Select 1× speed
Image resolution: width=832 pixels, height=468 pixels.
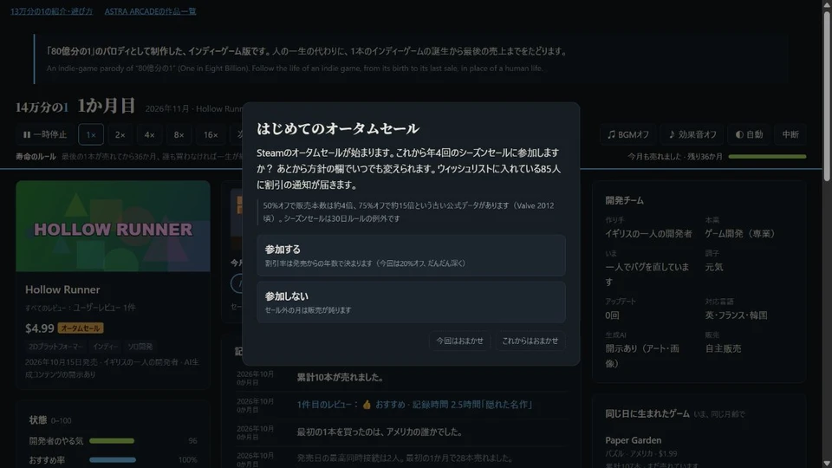point(91,135)
